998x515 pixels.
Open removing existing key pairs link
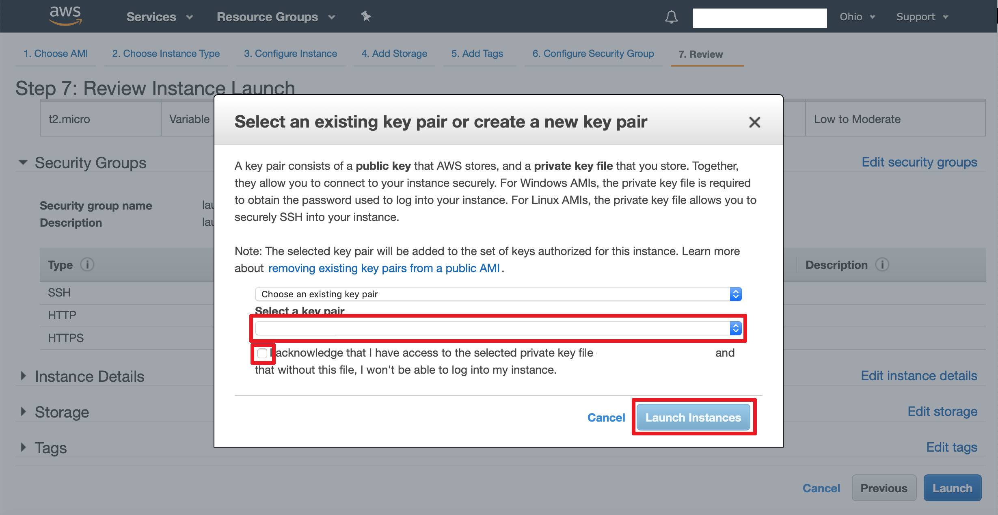(x=384, y=268)
